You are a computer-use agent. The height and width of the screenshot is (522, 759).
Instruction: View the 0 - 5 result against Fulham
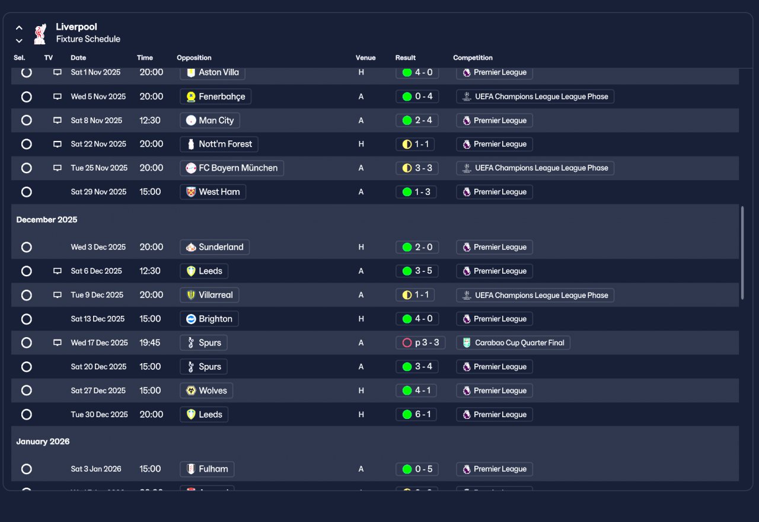[417, 469]
